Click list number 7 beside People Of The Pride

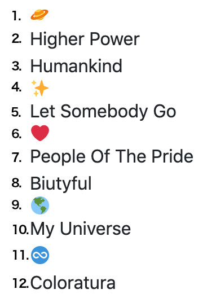[x=16, y=157]
